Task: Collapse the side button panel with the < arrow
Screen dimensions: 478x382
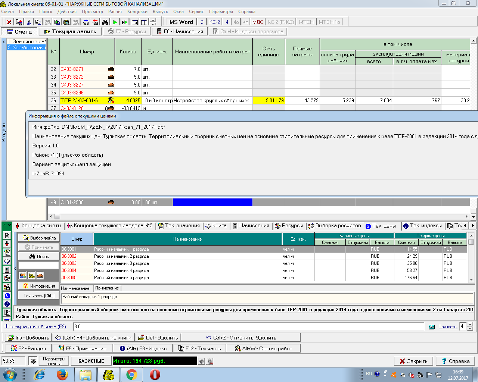Action: [15, 269]
